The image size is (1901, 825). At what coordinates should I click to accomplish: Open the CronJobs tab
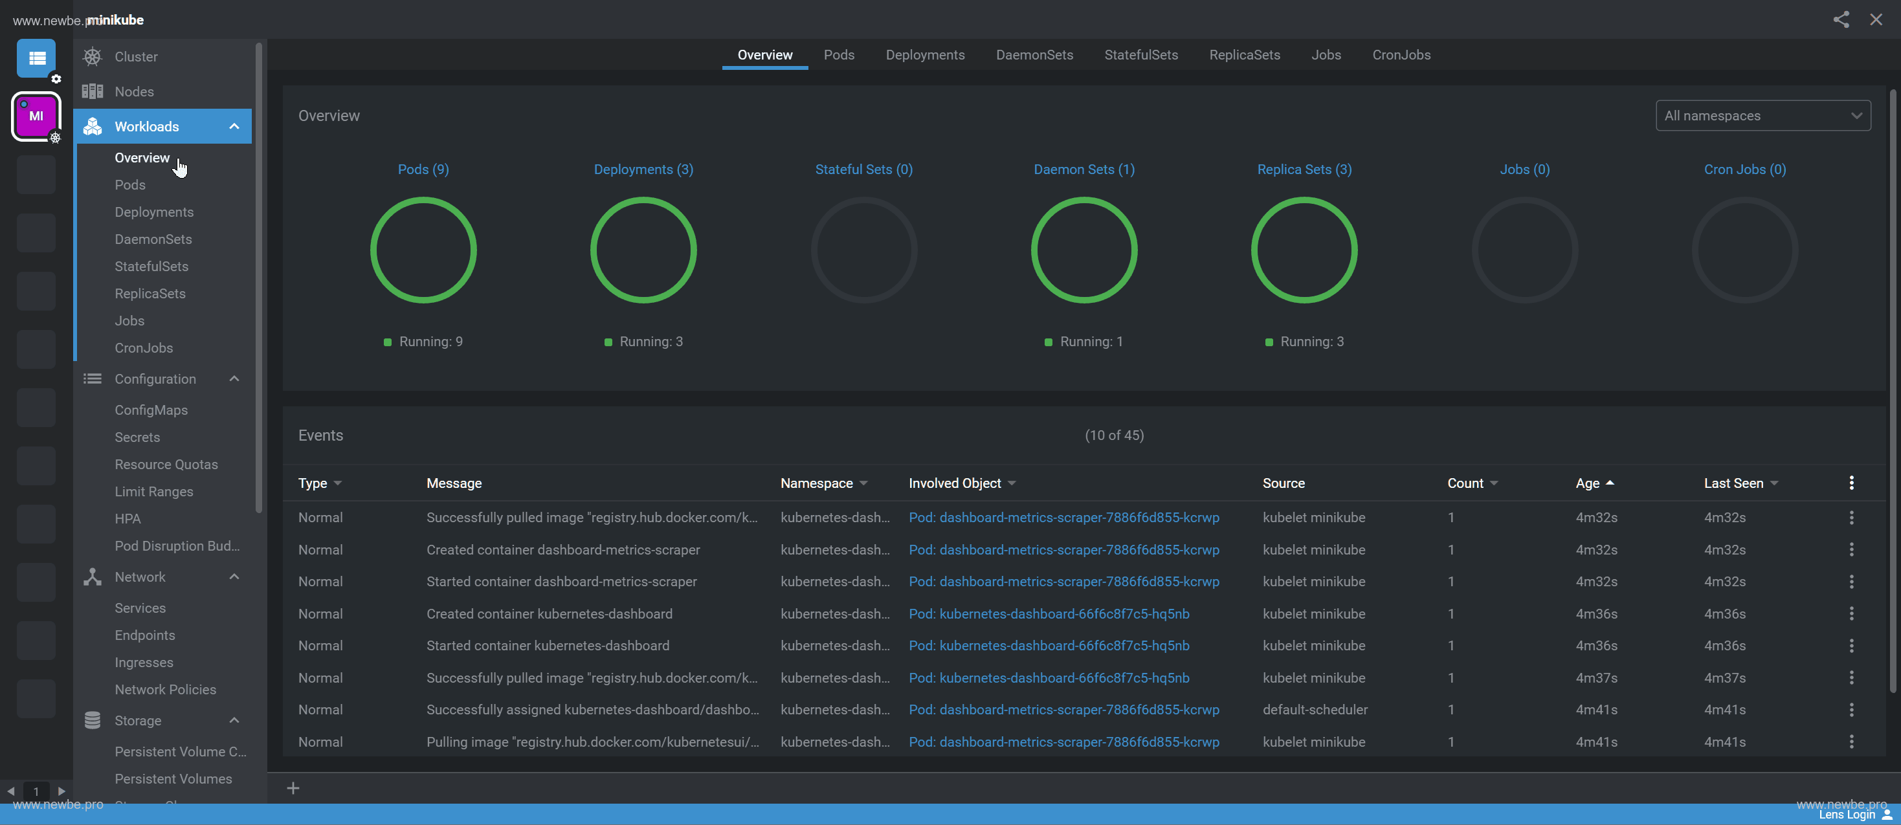1401,54
